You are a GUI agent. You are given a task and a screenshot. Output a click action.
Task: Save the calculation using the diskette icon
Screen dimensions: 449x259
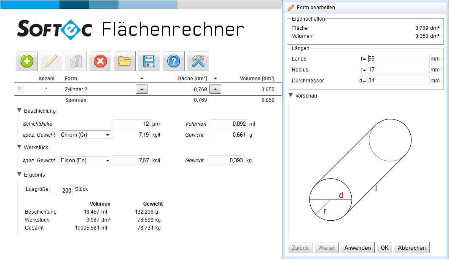pos(149,61)
